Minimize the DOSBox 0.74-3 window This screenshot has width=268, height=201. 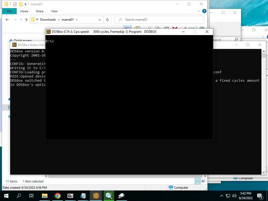pos(183,32)
